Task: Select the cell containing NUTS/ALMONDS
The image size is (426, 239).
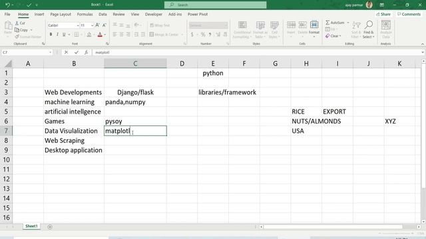Action: tap(306, 121)
